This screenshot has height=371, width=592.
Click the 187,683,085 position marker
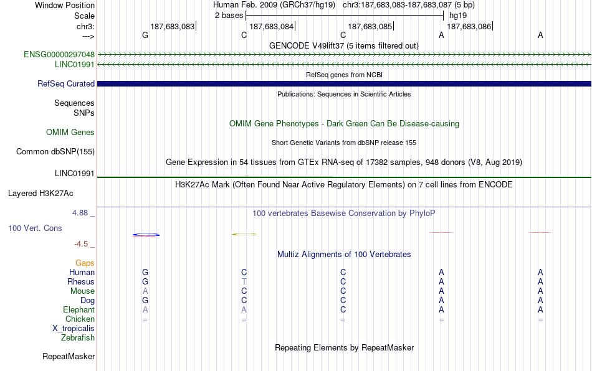[x=370, y=26]
